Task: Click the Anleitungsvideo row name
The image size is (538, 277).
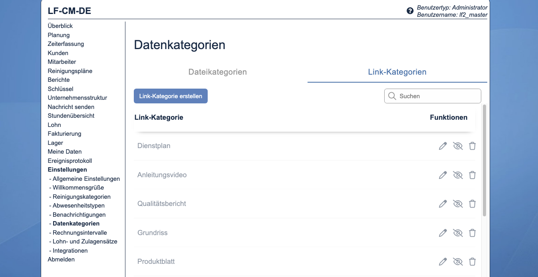Action: (162, 175)
